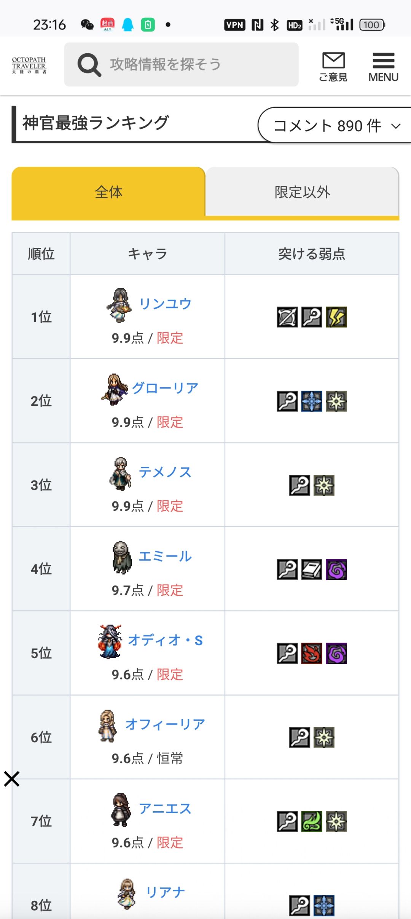Viewport: 411px width, 919px height.
Task: Tap the tome weakness icon for エミール
Action: pyautogui.click(x=312, y=570)
